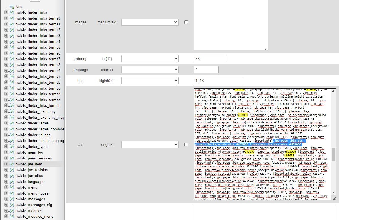Image resolution: width=374 pixels, height=220 pixels.
Task: Click the "char(7)" type label
Action: pyautogui.click(x=107, y=70)
